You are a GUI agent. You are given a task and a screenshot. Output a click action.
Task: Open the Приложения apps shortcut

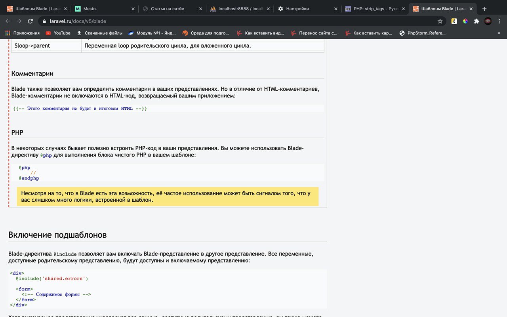[23, 33]
